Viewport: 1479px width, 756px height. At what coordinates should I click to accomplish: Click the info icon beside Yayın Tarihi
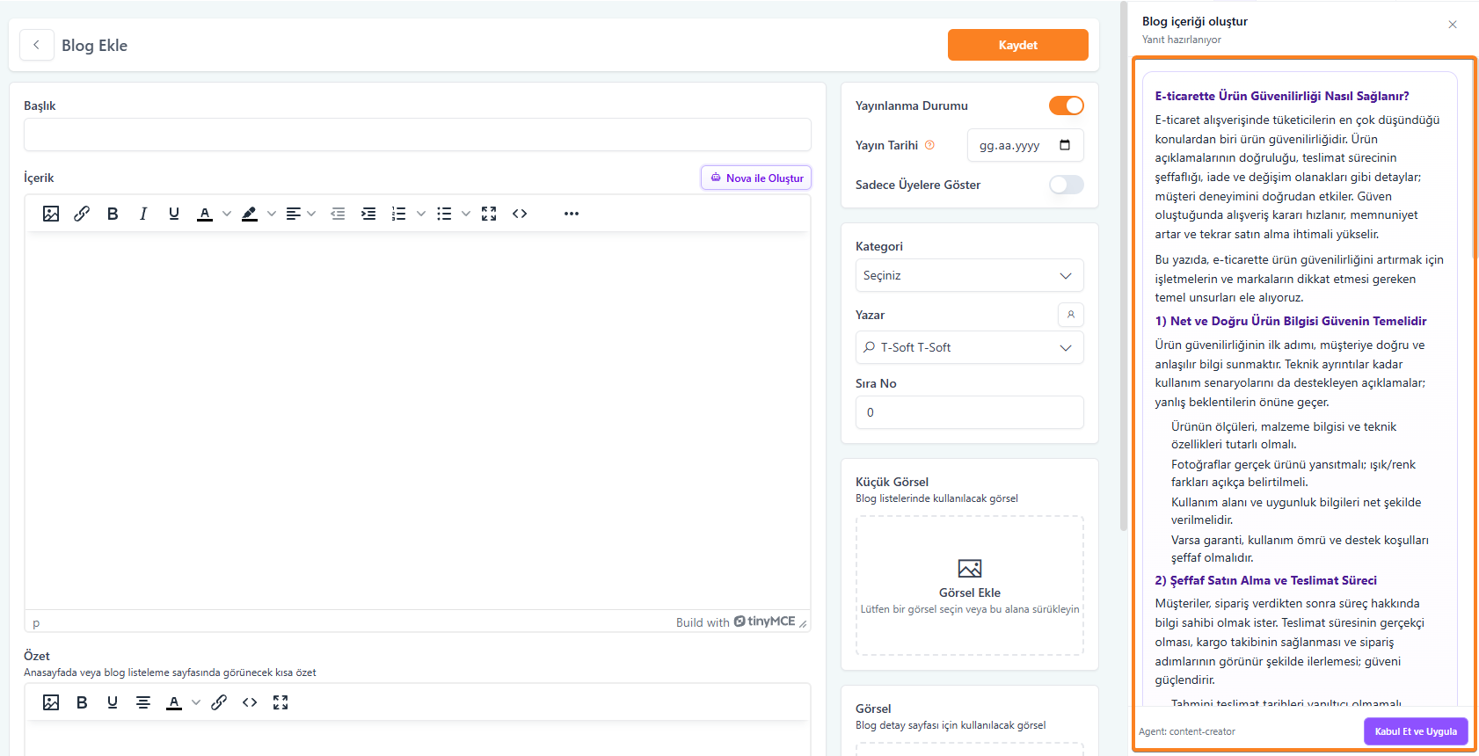tap(929, 145)
